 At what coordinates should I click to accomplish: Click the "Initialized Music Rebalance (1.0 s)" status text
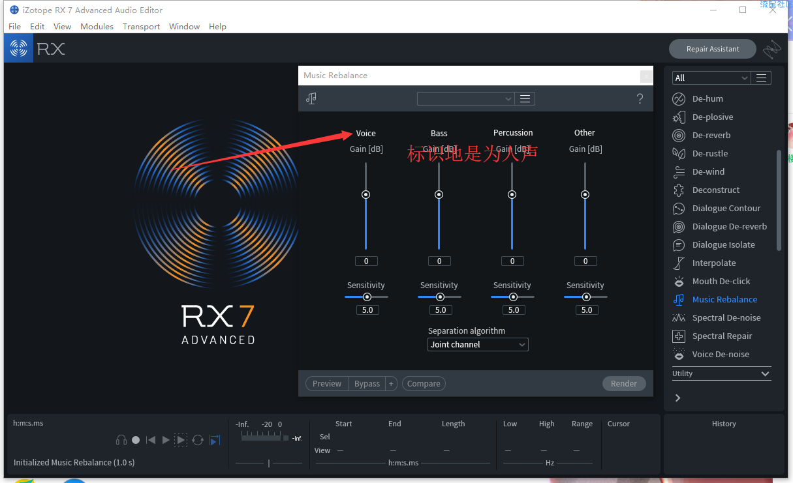click(x=74, y=463)
